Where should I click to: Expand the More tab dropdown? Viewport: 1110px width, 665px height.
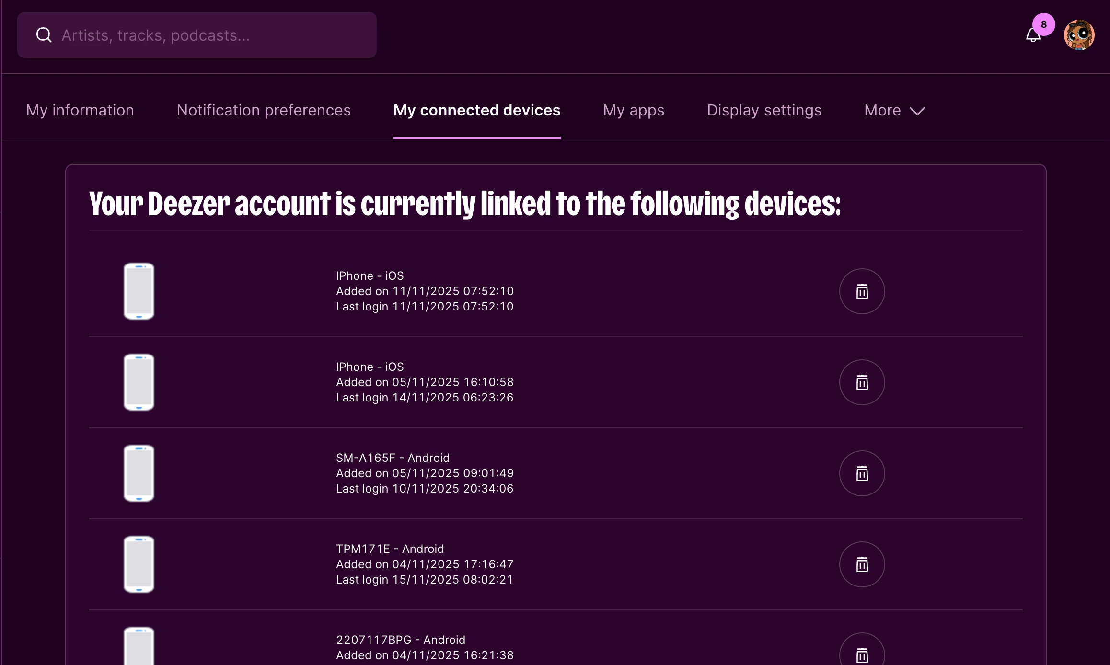[894, 111]
